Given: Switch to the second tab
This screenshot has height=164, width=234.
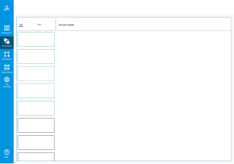Looking at the screenshot, I should coord(39,25).
